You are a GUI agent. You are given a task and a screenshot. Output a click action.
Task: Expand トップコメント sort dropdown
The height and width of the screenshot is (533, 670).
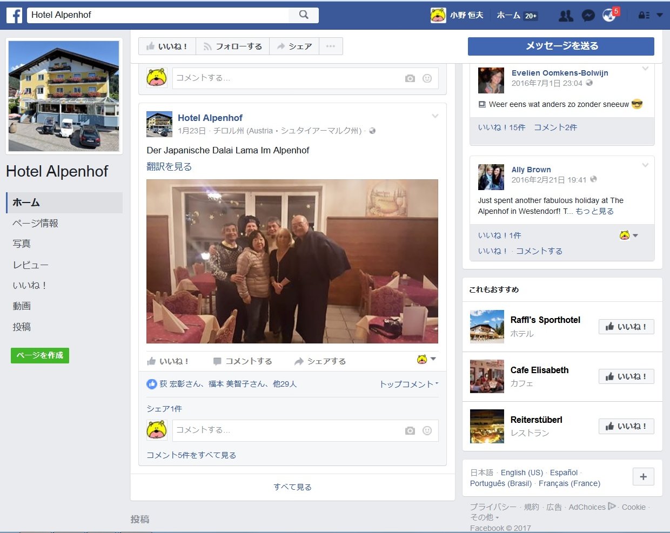coord(409,384)
